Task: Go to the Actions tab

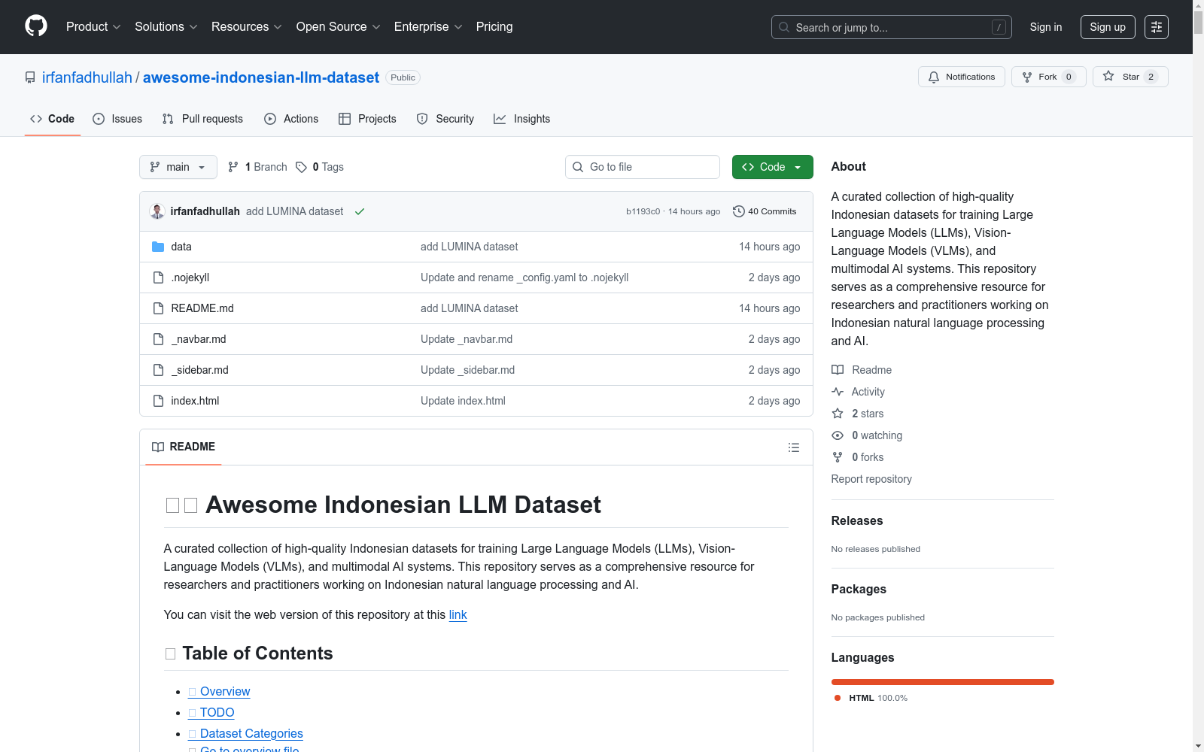Action: [x=291, y=119]
